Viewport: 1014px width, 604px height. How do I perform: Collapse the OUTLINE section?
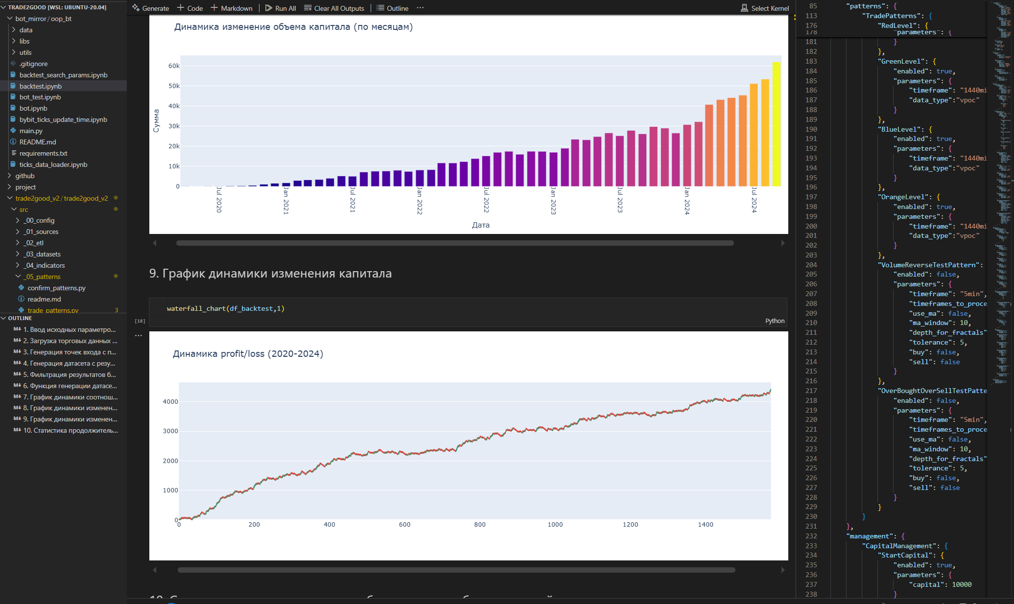[x=20, y=318]
